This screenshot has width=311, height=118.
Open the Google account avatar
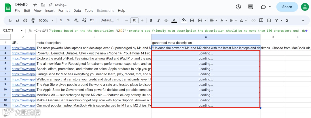click(x=305, y=7)
